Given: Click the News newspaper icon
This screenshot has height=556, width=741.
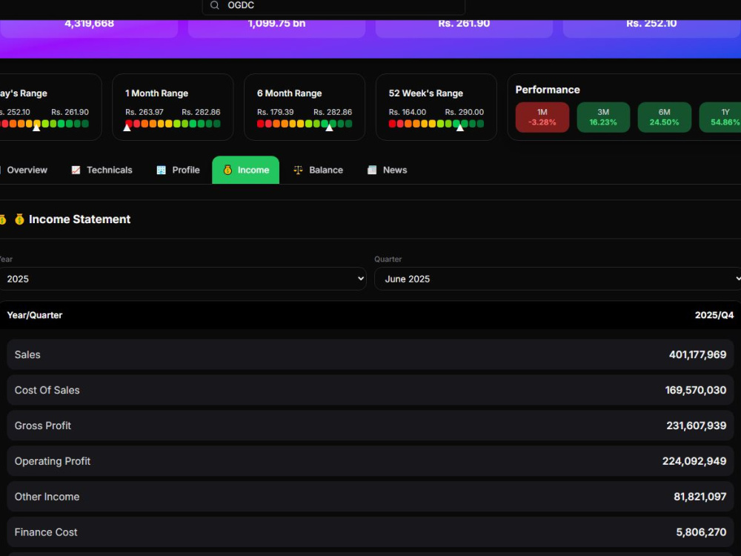Looking at the screenshot, I should 372,171.
